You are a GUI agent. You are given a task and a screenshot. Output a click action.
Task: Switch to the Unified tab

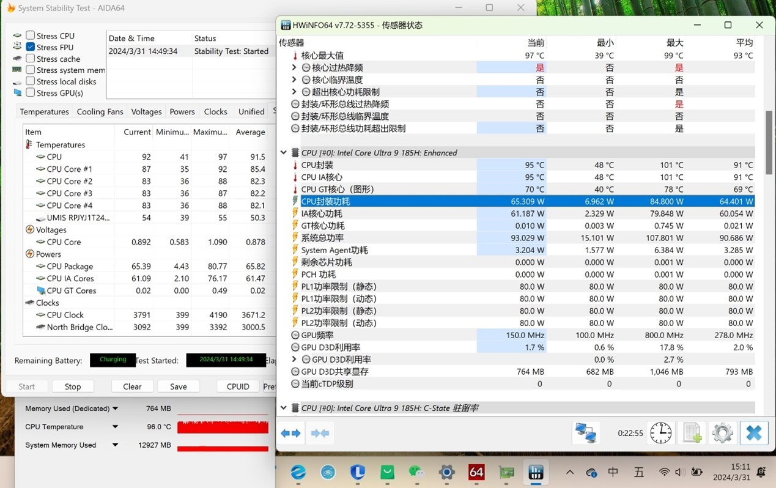click(x=251, y=112)
